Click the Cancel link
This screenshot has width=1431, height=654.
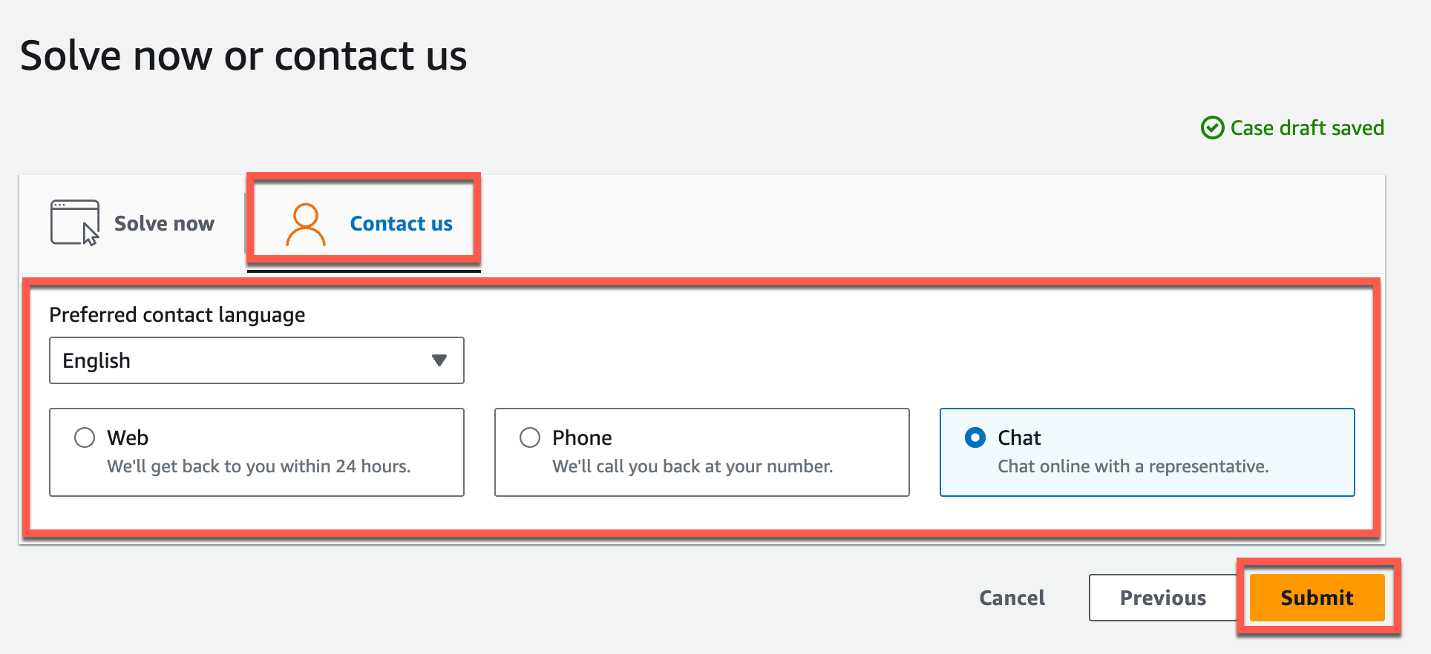tap(1012, 598)
